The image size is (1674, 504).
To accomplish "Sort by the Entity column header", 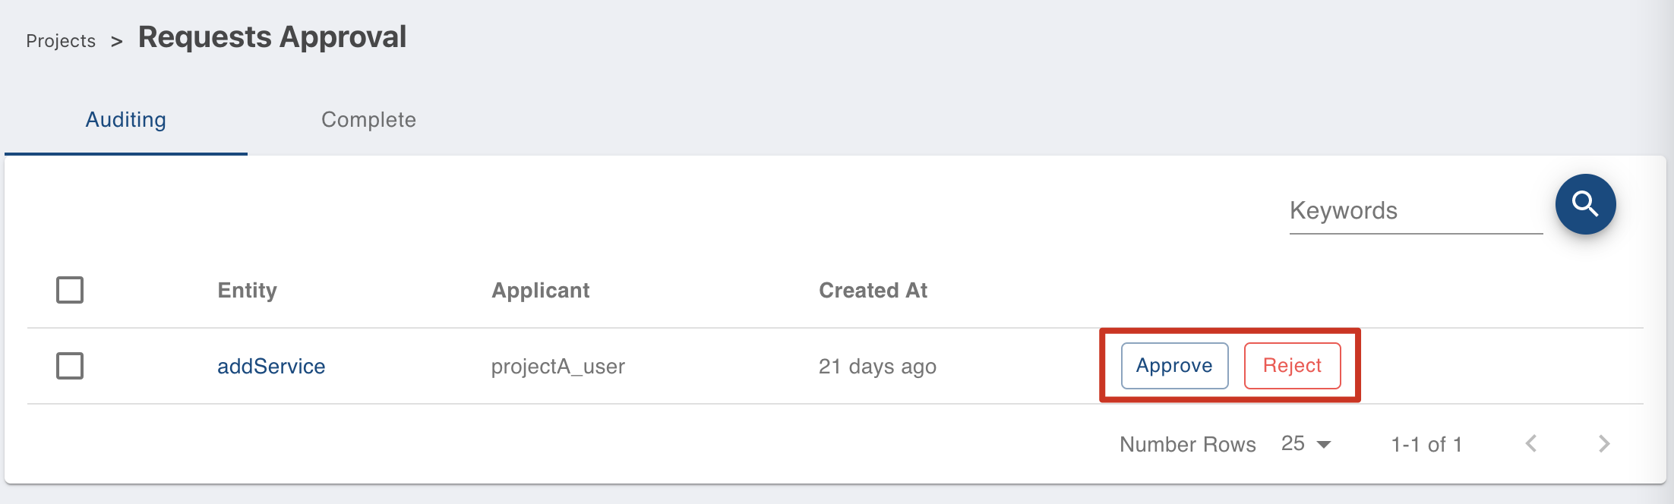I will point(248,290).
